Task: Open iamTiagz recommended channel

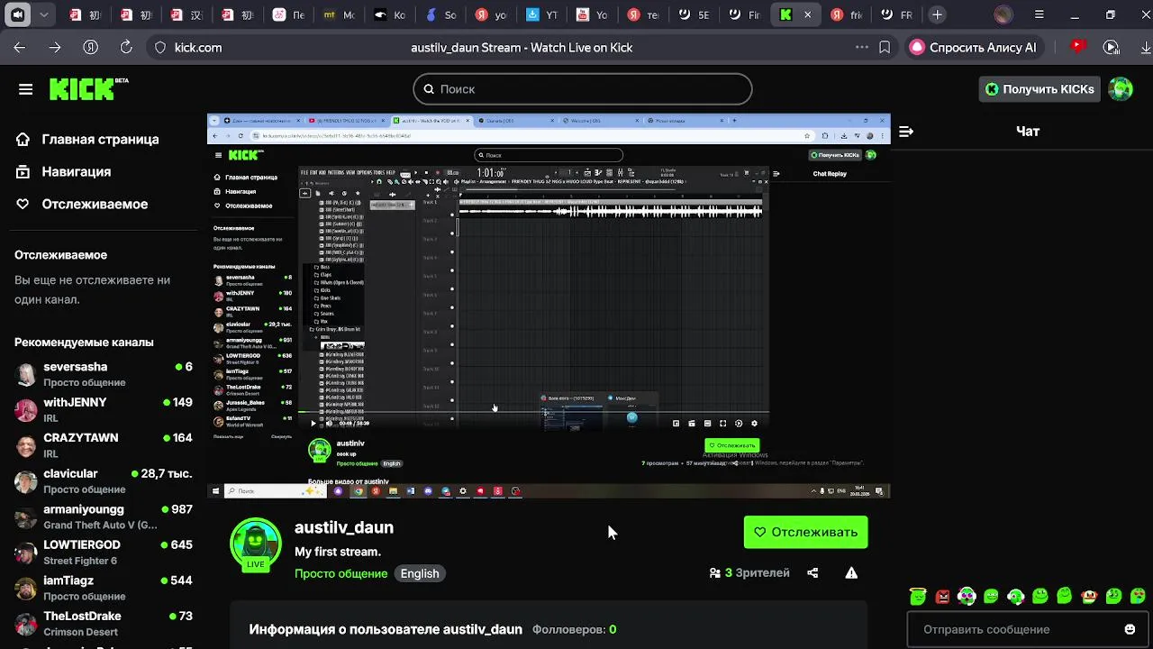Action: coord(104,588)
